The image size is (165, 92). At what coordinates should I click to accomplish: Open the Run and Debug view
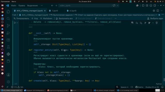click(8, 33)
